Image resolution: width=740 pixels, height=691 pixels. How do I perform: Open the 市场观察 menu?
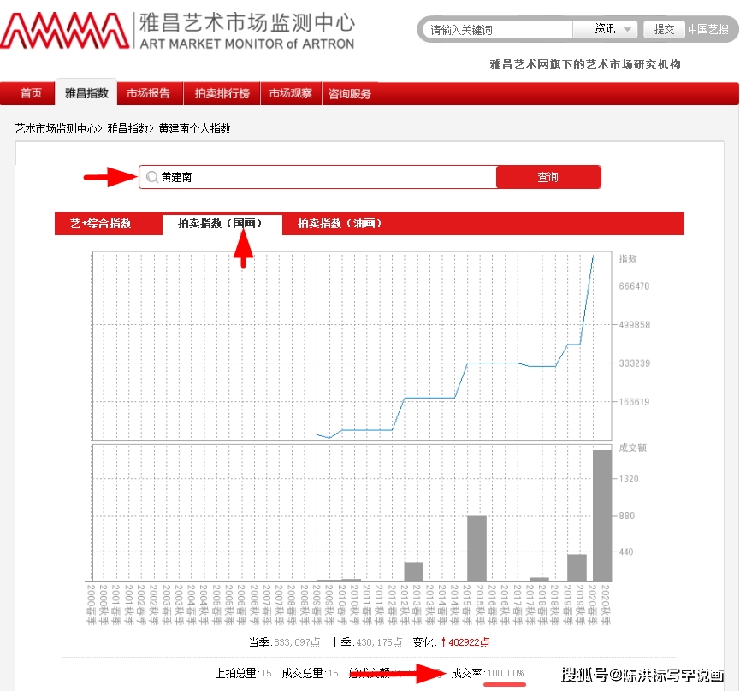tap(291, 93)
